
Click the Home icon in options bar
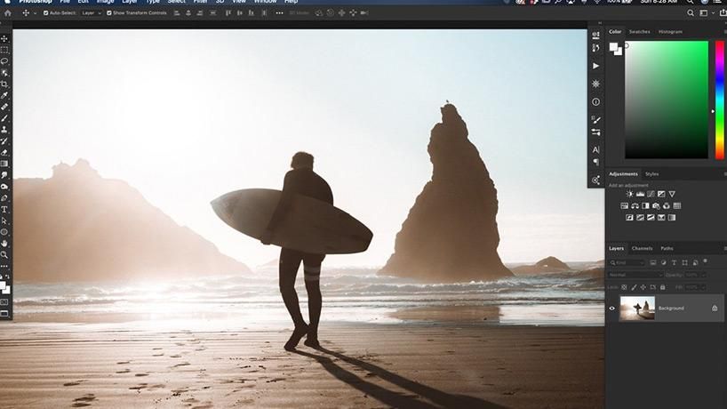click(x=7, y=13)
